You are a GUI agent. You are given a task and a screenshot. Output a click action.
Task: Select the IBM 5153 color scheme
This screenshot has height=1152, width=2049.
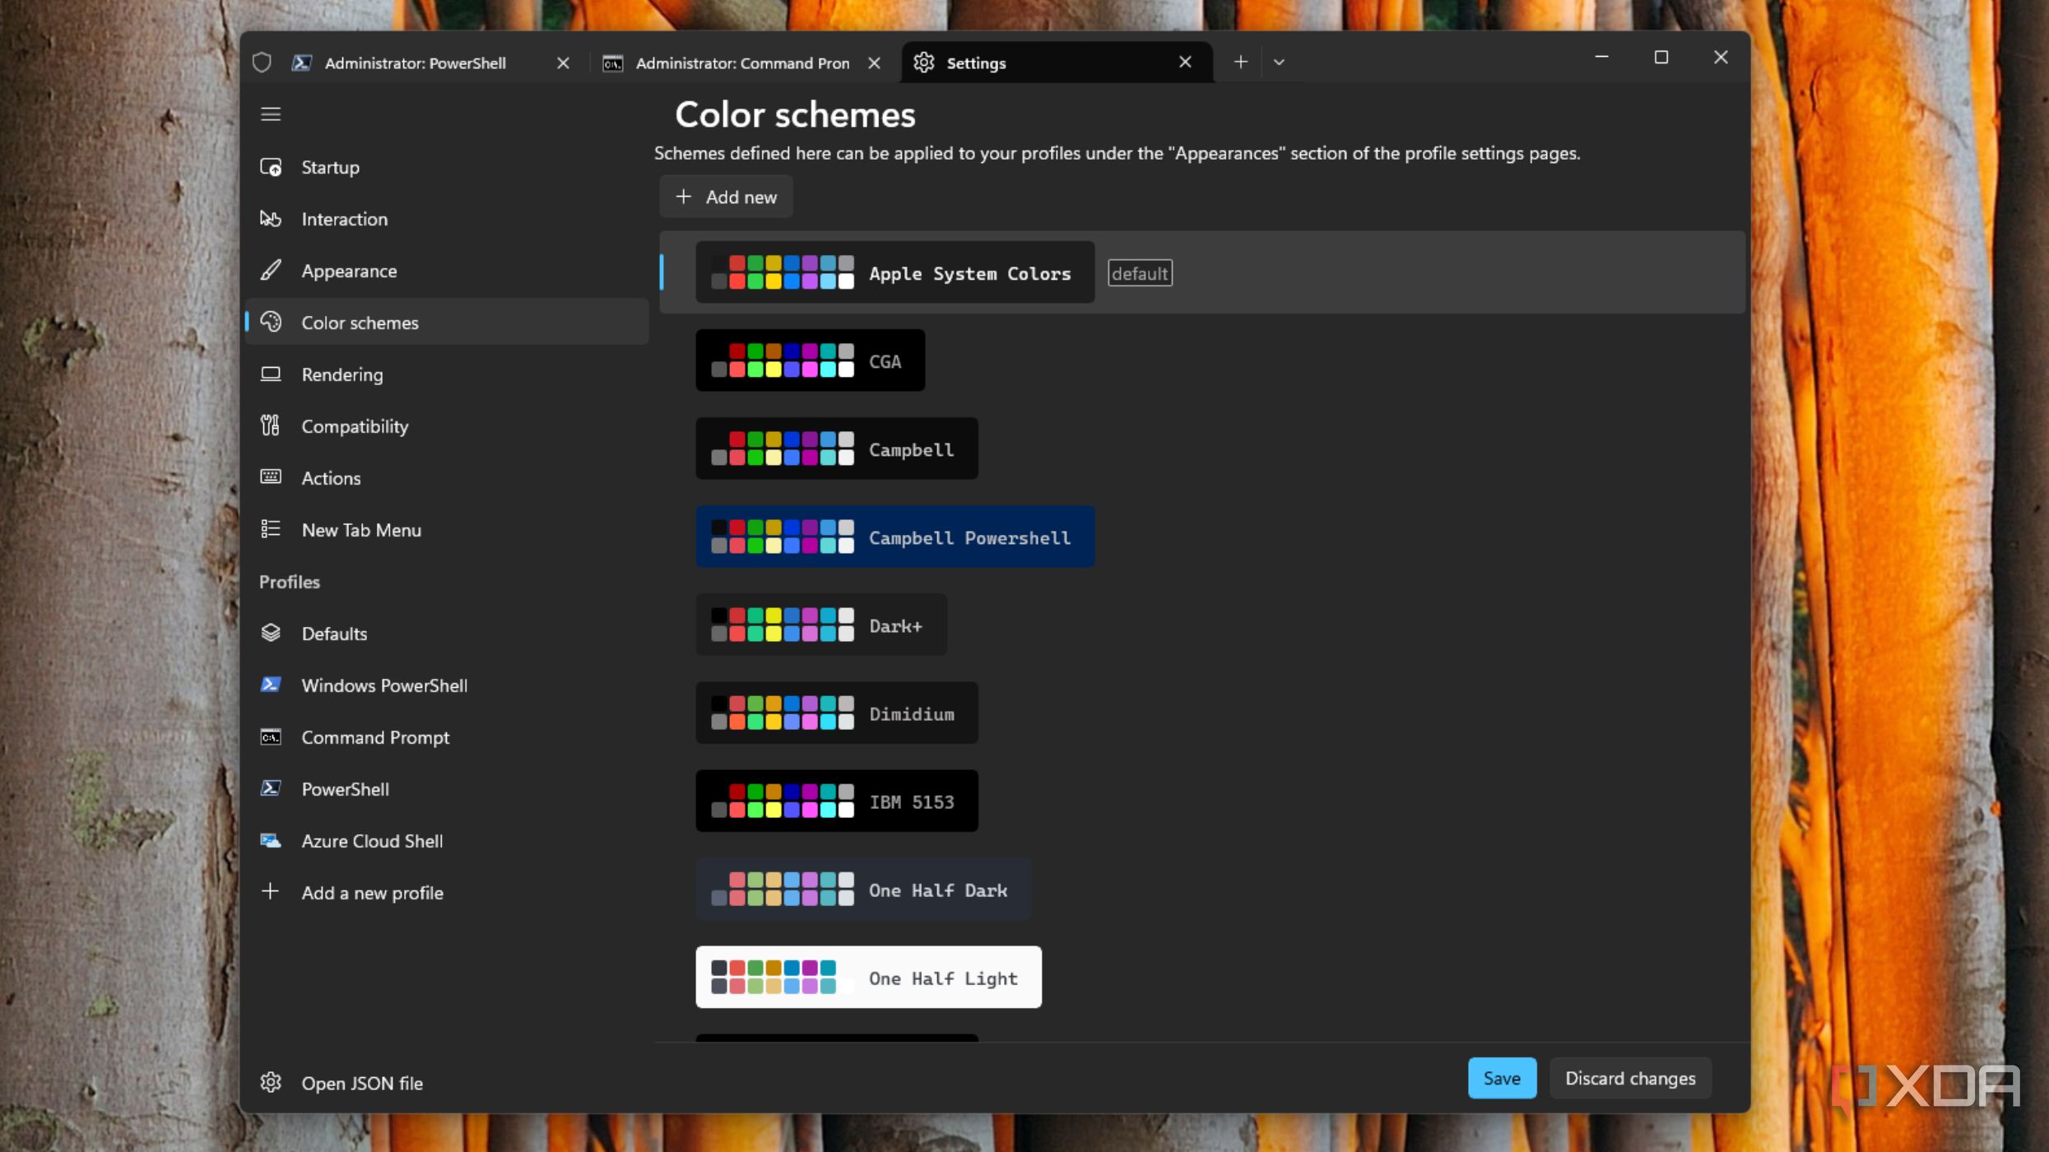(837, 801)
